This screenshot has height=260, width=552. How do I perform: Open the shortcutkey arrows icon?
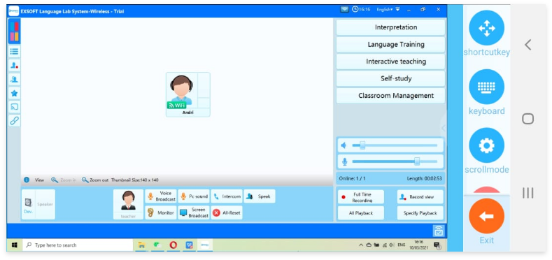click(x=486, y=28)
